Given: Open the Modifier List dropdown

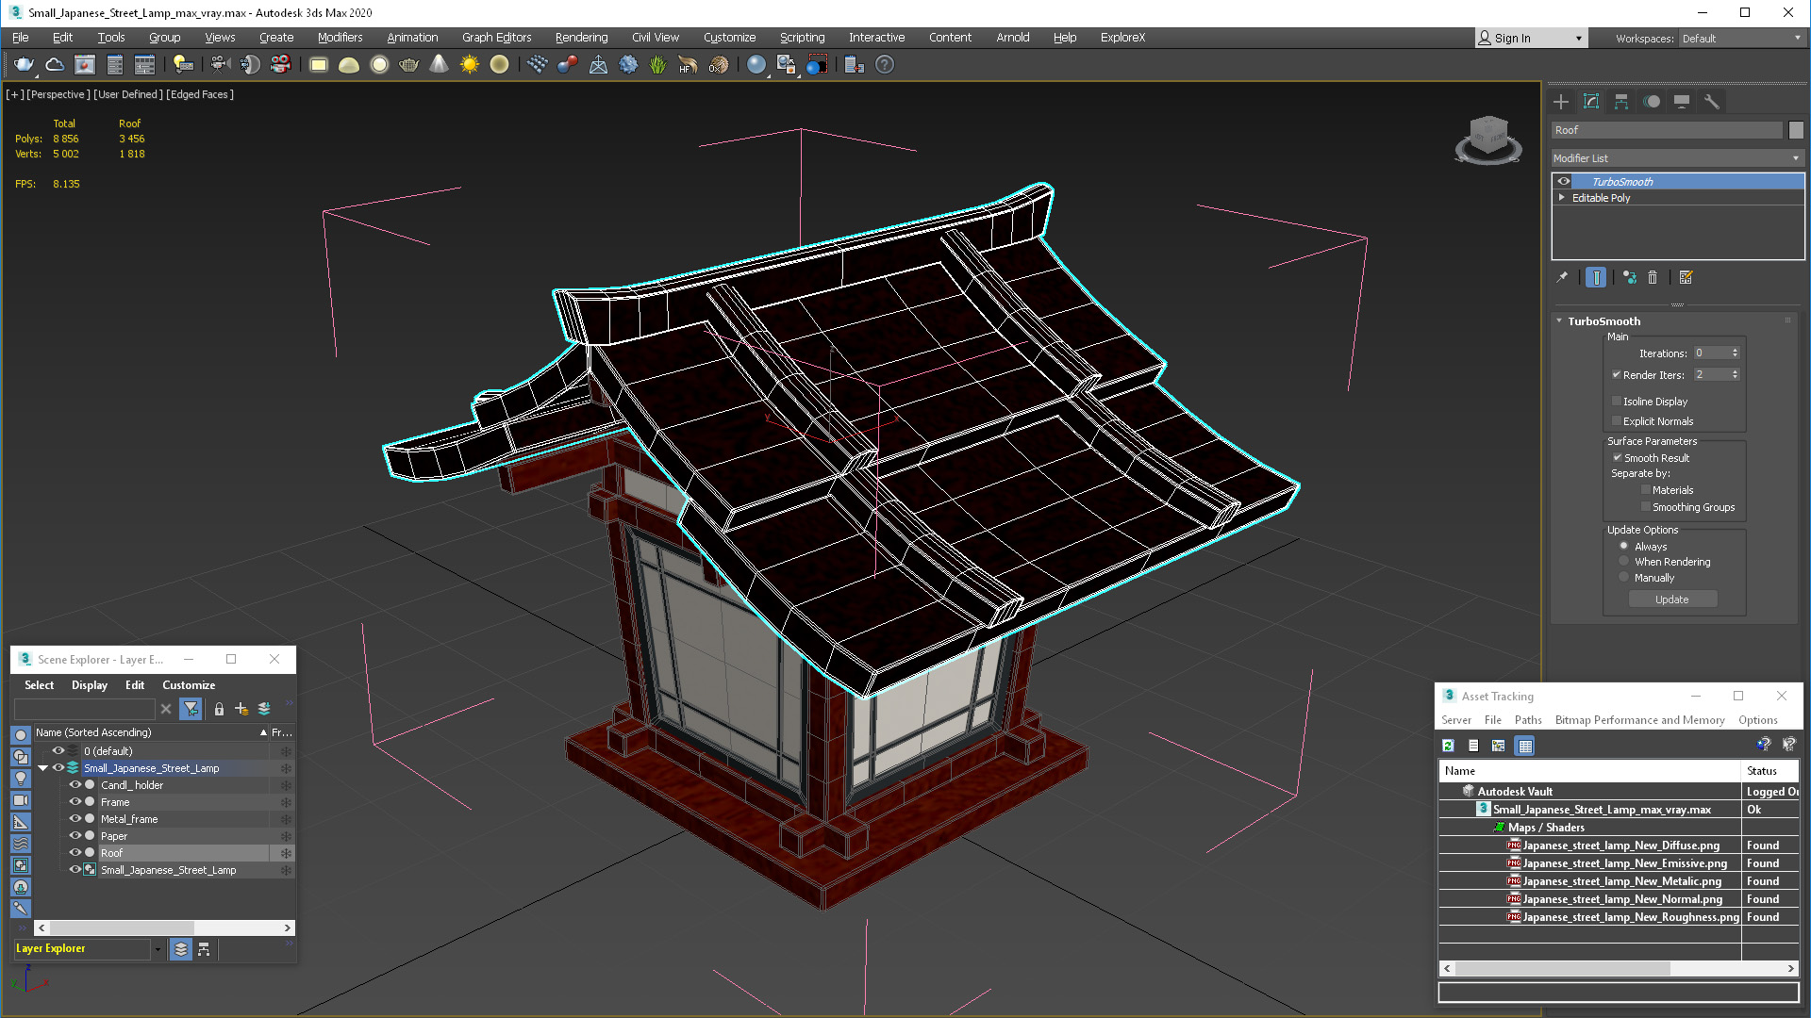Looking at the screenshot, I should point(1677,158).
